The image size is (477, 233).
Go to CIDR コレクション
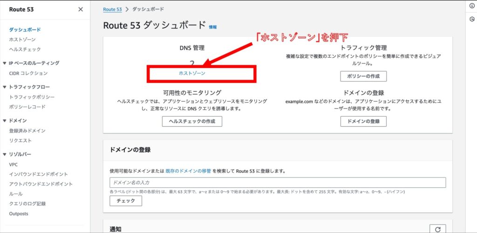(x=28, y=73)
